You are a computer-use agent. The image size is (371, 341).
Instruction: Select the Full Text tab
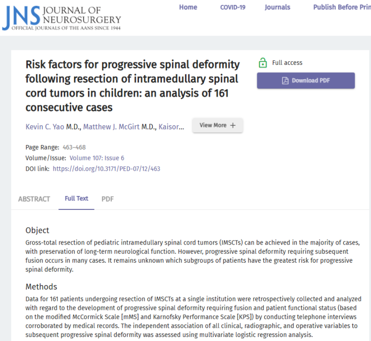(x=76, y=198)
